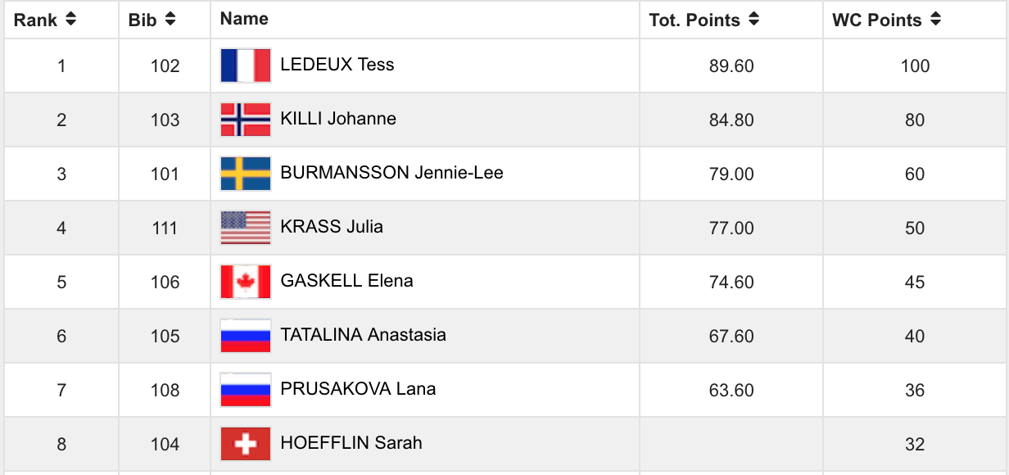Click the Rank header label
This screenshot has width=1009, height=475.
point(35,20)
